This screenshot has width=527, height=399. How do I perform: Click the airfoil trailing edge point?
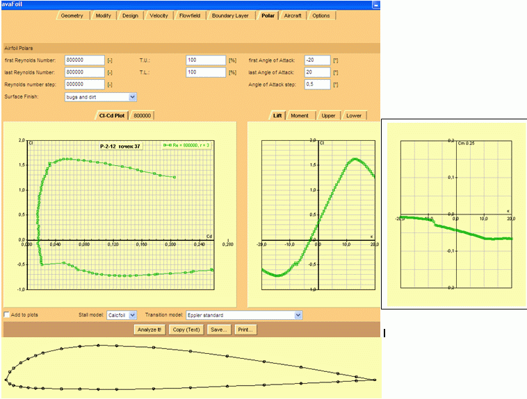(375, 380)
